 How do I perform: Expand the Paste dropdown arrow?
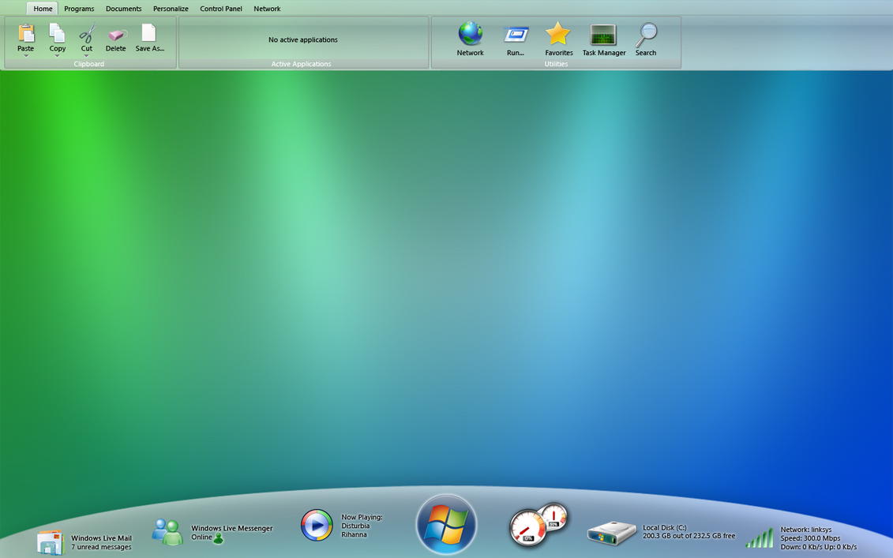point(25,56)
